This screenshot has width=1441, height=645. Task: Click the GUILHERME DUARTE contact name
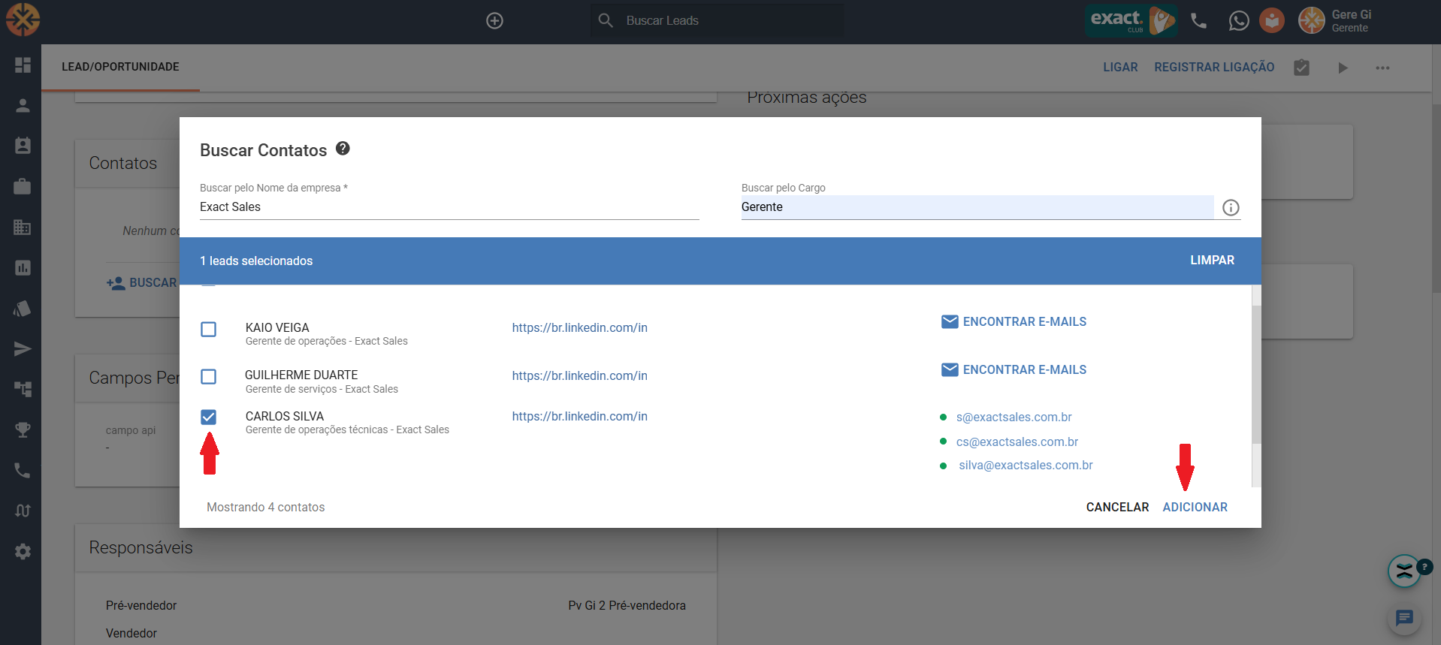tap(301, 375)
